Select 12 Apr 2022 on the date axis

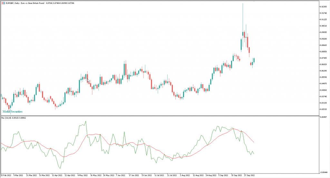tap(57, 176)
